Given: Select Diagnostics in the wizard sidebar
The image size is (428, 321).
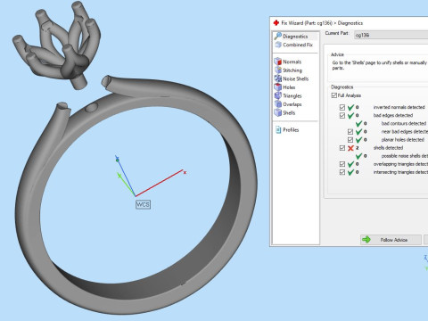Looking at the screenshot, I should (295, 37).
